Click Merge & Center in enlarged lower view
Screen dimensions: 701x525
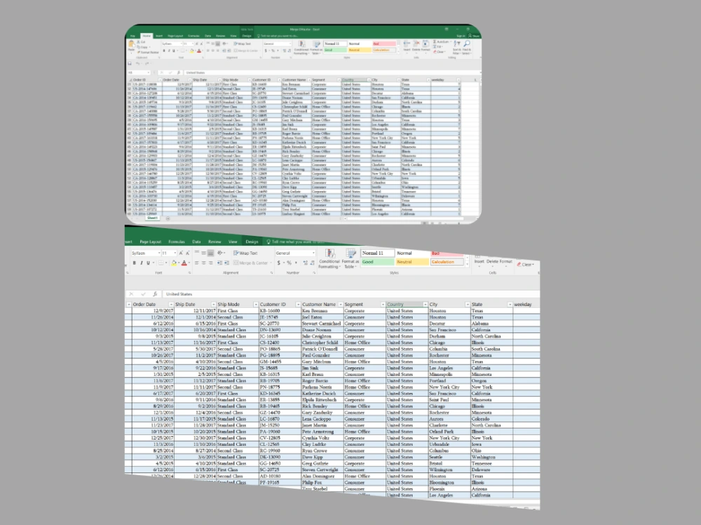[x=251, y=263]
